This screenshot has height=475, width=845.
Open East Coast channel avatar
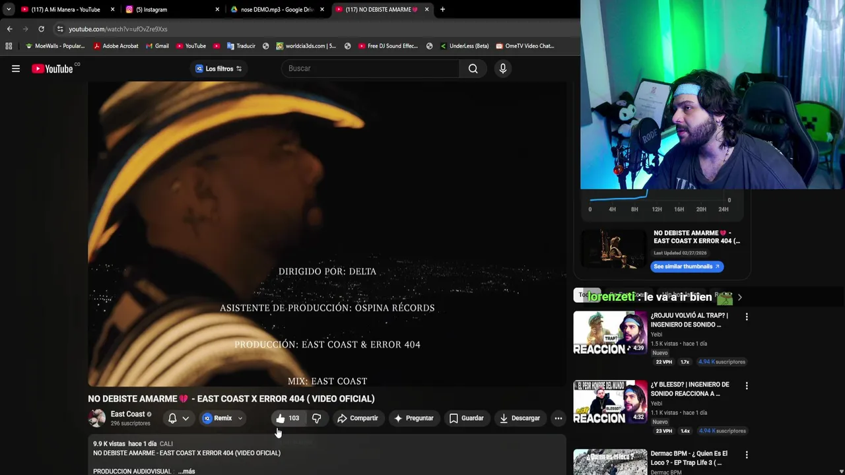click(97, 418)
